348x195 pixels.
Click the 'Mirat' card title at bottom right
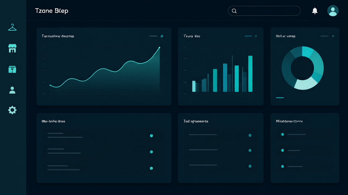point(289,121)
